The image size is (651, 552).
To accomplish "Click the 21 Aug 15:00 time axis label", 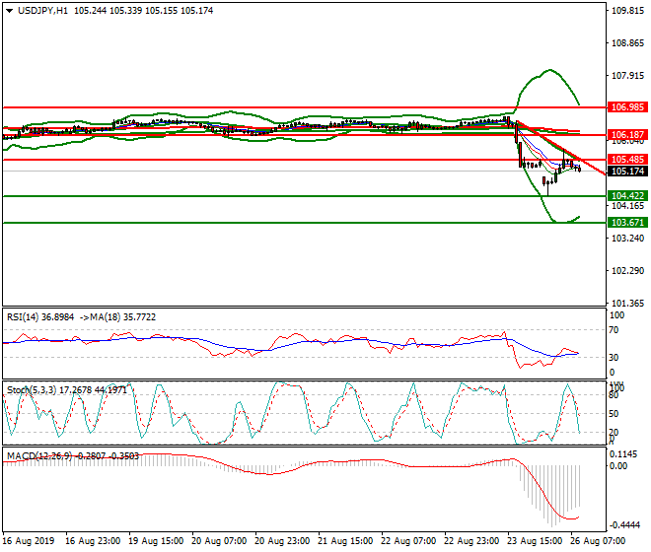I will point(345,541).
